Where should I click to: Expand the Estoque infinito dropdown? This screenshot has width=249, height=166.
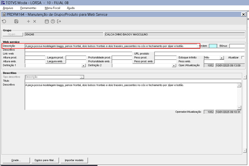click(x=221, y=58)
